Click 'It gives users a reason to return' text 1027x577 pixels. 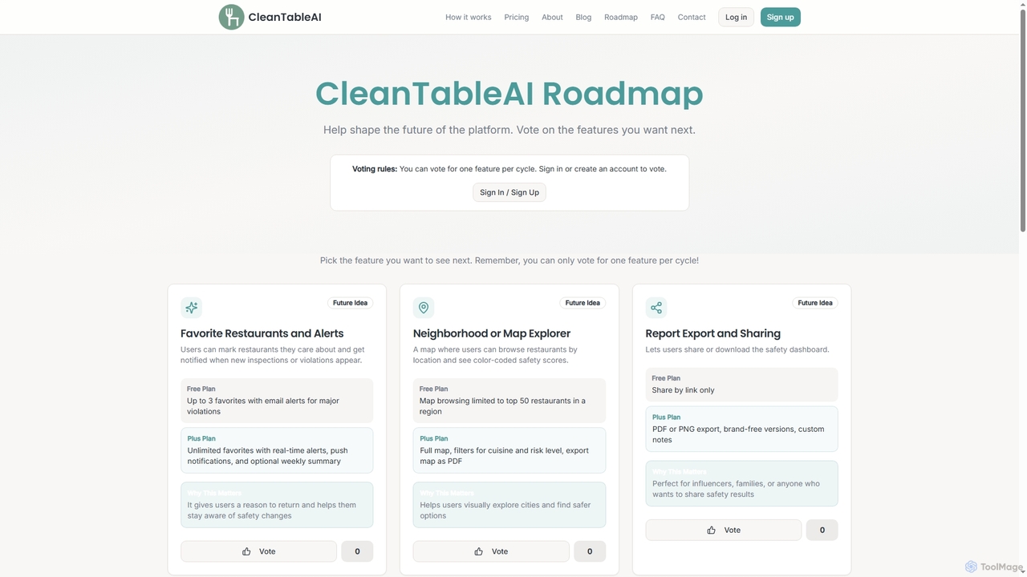271,510
